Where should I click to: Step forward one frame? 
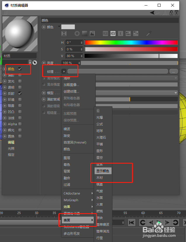coord(167,222)
